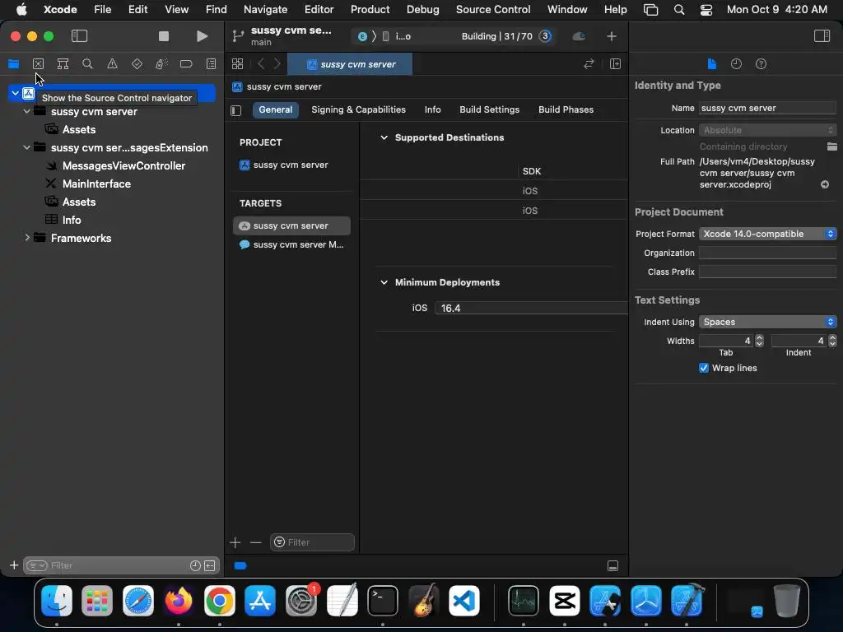Run the project with play button
843x632 pixels.
click(x=202, y=36)
